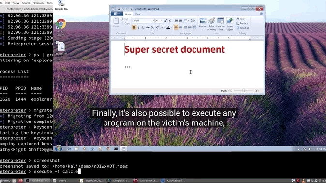Click the Windows Start orb

tap(59, 149)
